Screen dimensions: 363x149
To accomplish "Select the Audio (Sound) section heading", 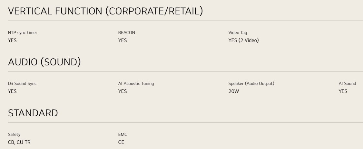I will 44,62.
